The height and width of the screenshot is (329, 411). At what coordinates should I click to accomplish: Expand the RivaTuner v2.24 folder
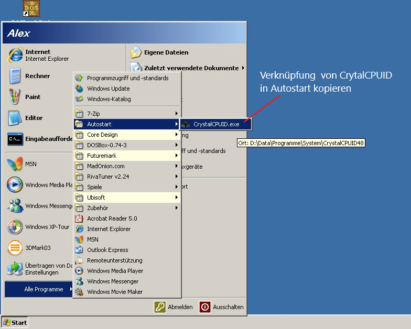127,177
